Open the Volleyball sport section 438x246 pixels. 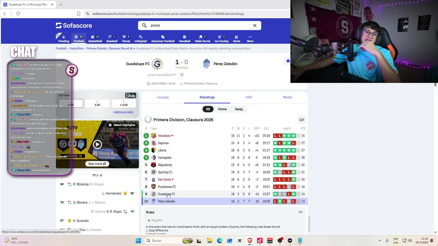(141, 39)
